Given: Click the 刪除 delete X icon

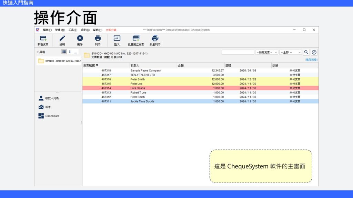Looking at the screenshot, I should (x=80, y=38).
